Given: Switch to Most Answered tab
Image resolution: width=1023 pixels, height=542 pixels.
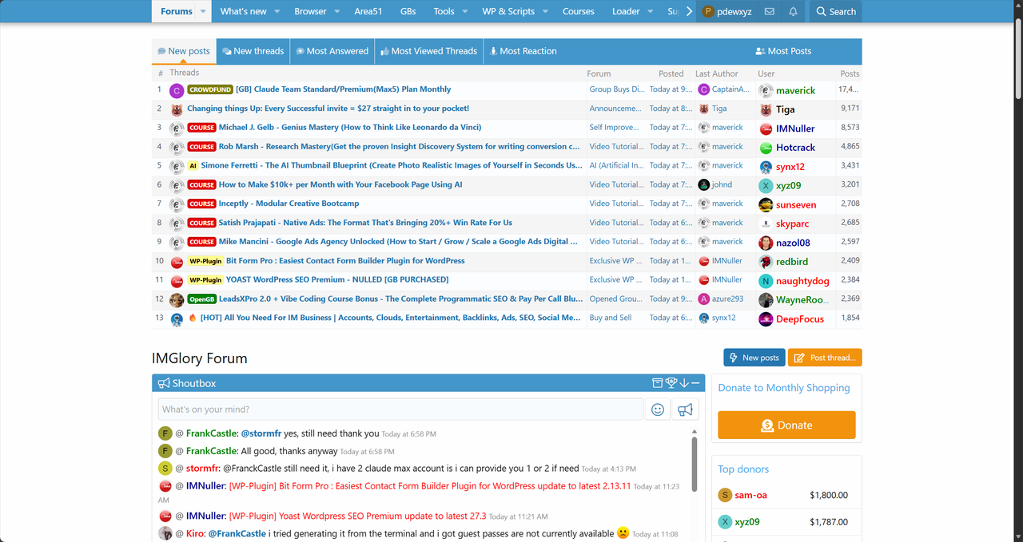Looking at the screenshot, I should point(332,51).
